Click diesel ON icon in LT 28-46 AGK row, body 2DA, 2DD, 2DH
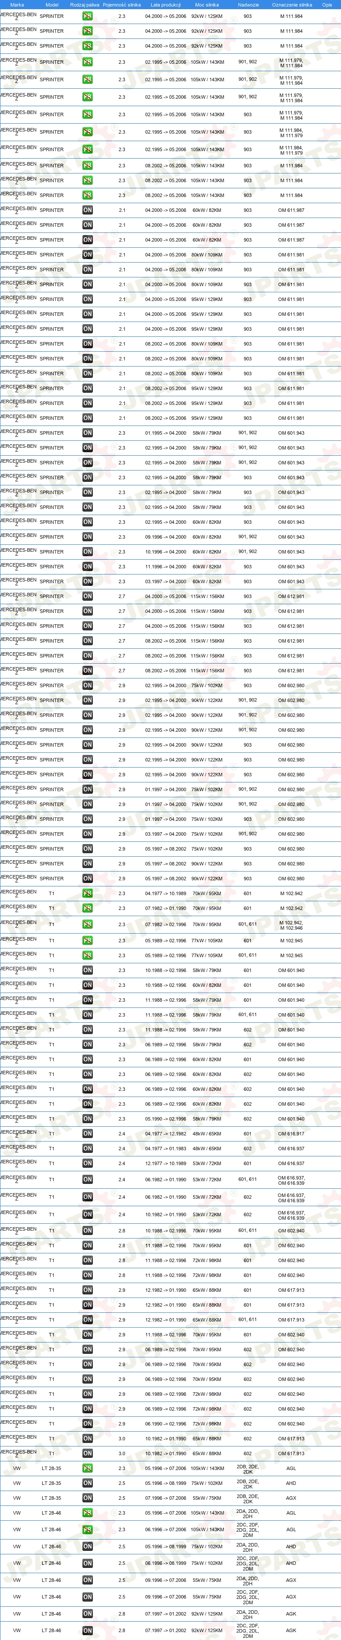The height and width of the screenshot is (1640, 341). 88,1614
